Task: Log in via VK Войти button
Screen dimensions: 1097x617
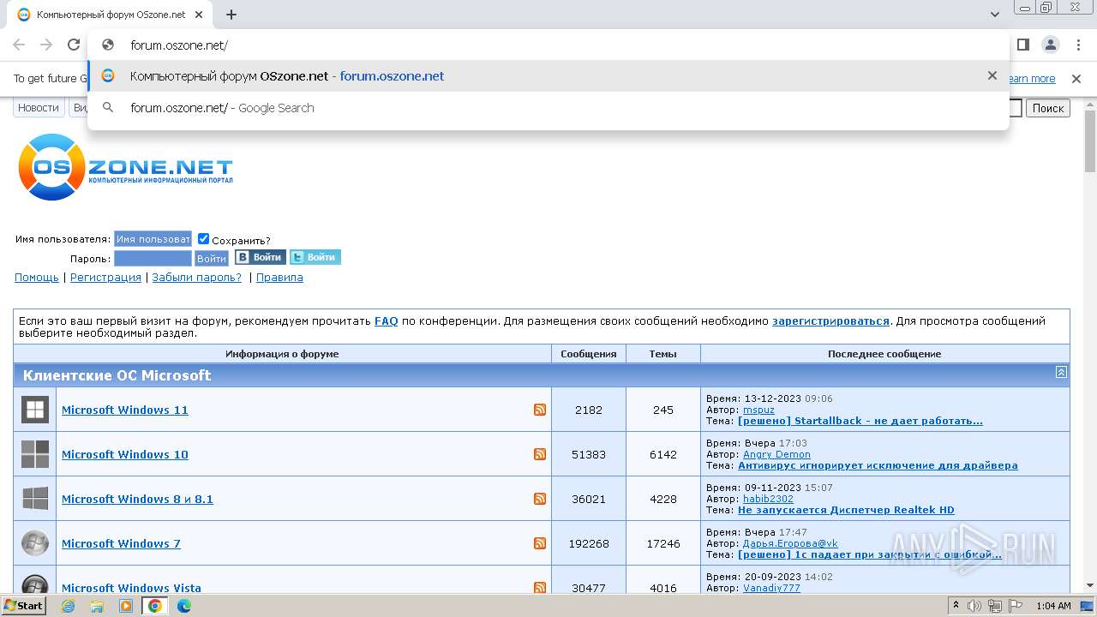Action: click(261, 257)
